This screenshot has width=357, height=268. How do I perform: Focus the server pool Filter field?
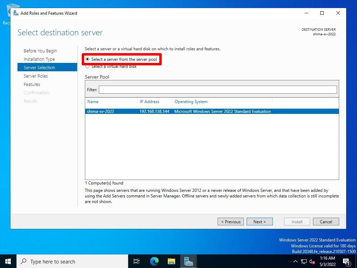click(218, 90)
